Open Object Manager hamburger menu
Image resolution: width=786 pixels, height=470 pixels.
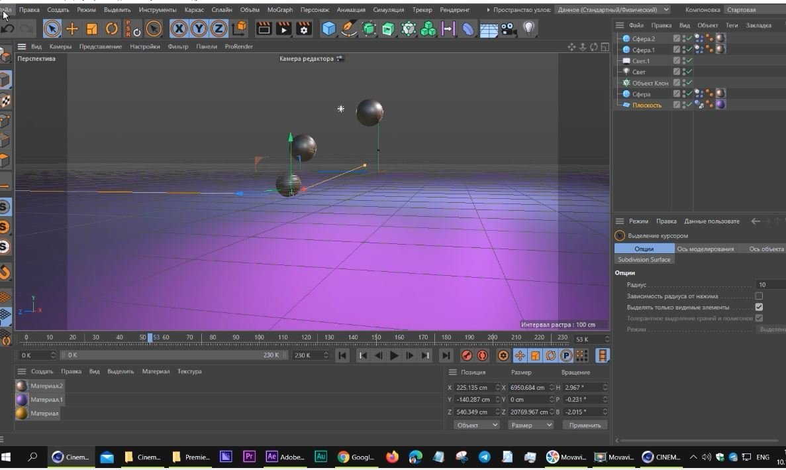tap(620, 25)
